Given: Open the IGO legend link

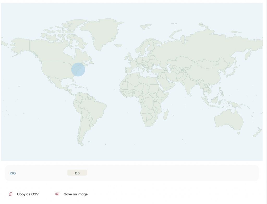Looking at the screenshot, I should click(x=13, y=173).
